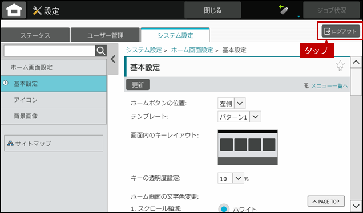
Task: Click the search magnifier icon
Action: (x=101, y=51)
